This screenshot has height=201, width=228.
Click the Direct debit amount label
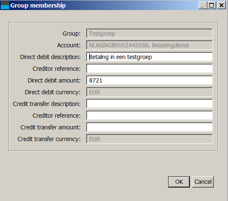point(54,80)
